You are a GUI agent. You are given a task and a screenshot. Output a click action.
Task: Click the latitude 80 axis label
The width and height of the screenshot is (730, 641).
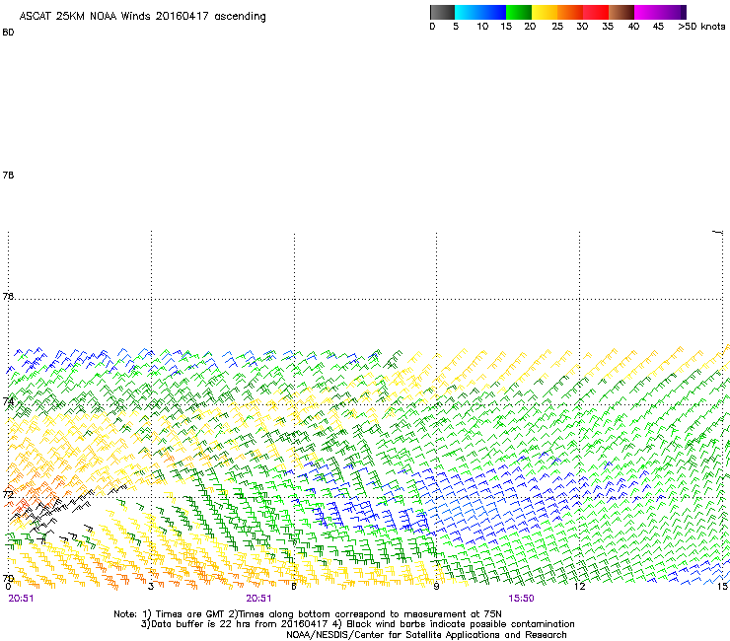pos(8,33)
